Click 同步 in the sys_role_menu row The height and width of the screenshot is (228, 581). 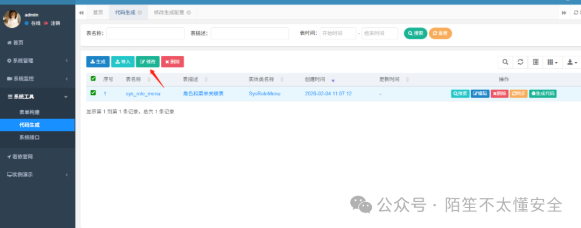(x=519, y=93)
